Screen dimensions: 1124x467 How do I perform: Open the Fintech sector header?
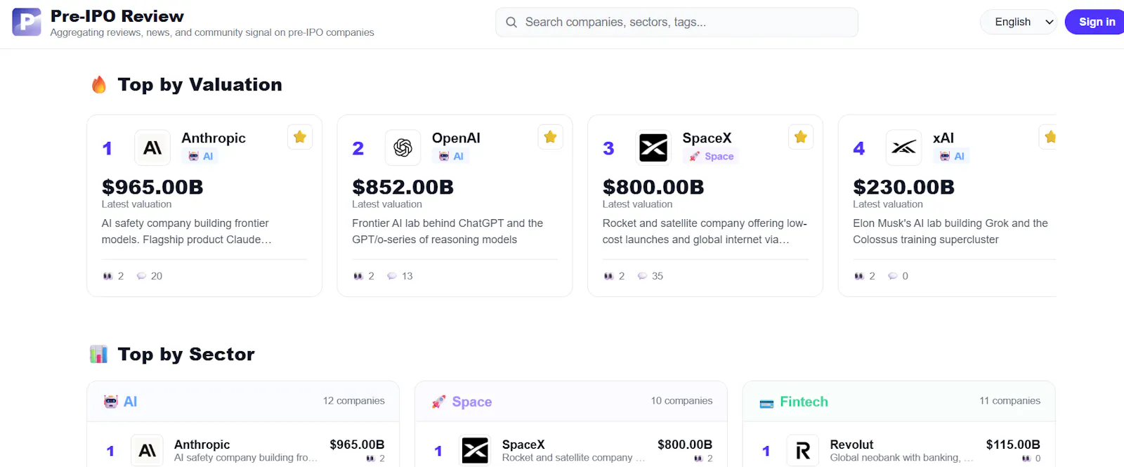[x=898, y=401]
